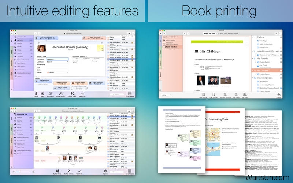The height and width of the screenshot is (183, 293).
Task: Click the First Name input field
Action: click(x=58, y=59)
